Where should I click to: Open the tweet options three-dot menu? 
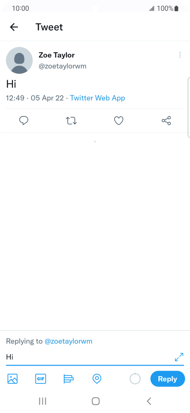[180, 55]
